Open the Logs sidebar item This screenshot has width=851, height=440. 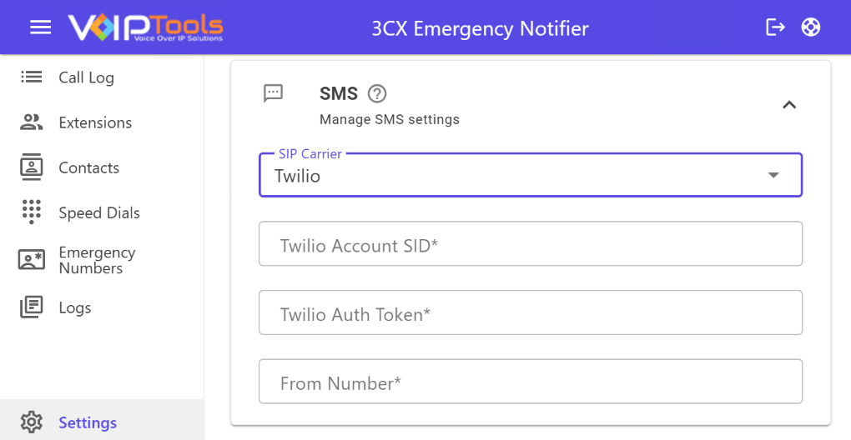click(74, 307)
